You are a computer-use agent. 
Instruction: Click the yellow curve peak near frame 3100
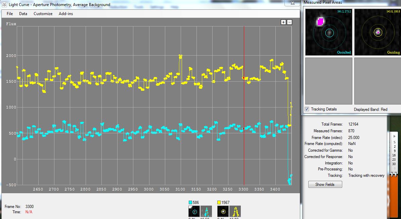180,56
